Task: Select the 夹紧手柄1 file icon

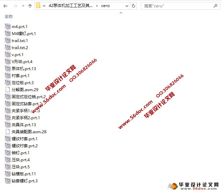Action: click(8, 111)
